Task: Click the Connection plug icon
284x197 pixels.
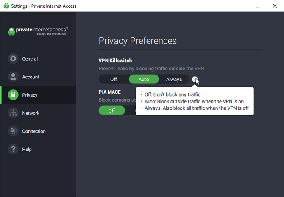Action: coord(13,131)
